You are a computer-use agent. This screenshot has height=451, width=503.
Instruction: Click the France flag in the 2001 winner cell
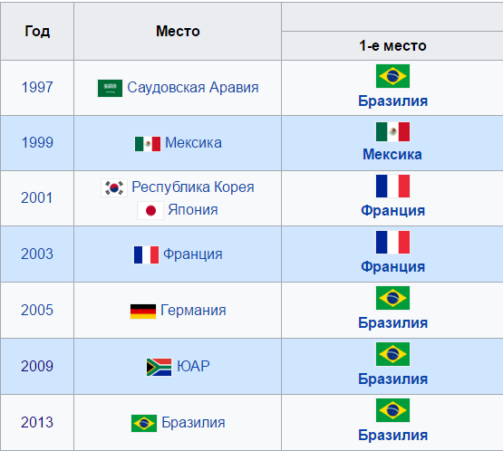pos(392,186)
